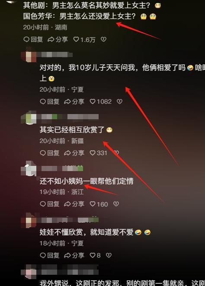The image size is (205, 286).
Task: Dislike the 8-likes comment with broken heart
Action: click(109, 255)
